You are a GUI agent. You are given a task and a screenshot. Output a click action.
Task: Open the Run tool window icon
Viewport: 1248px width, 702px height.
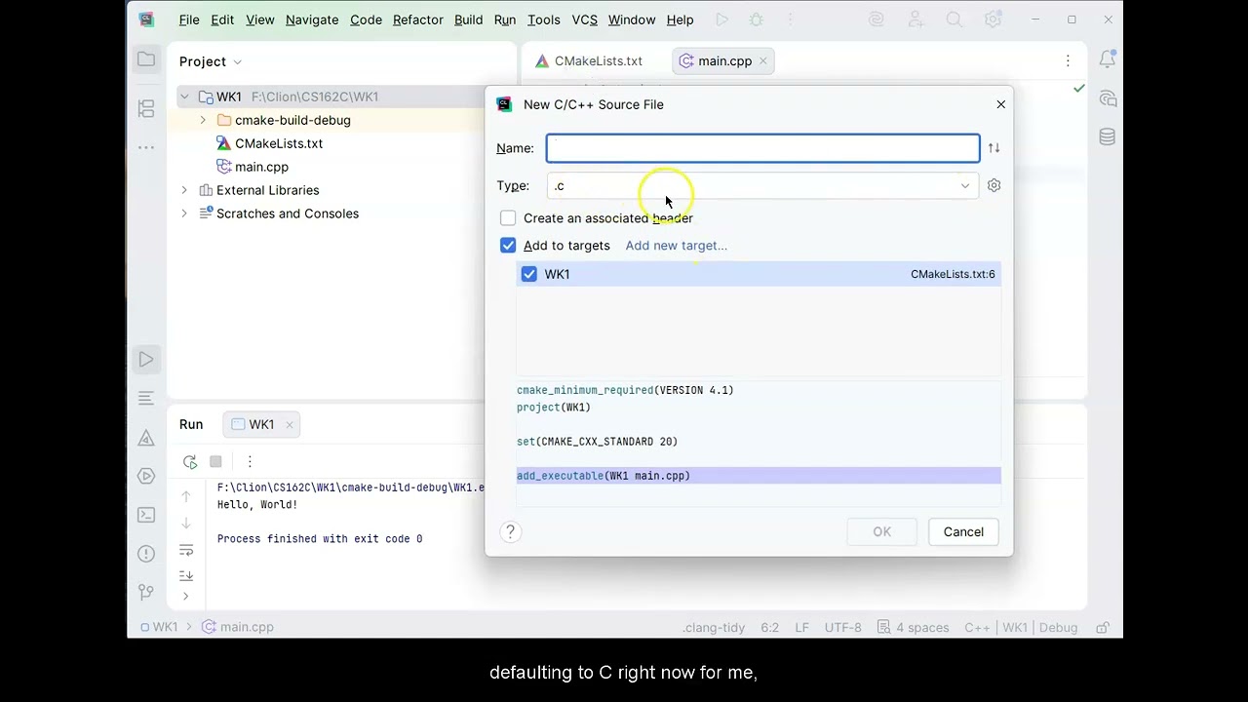coord(146,360)
